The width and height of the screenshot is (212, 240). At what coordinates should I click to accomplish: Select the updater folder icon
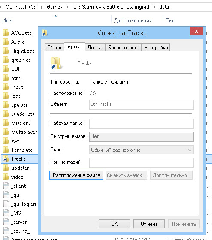click(x=6, y=168)
